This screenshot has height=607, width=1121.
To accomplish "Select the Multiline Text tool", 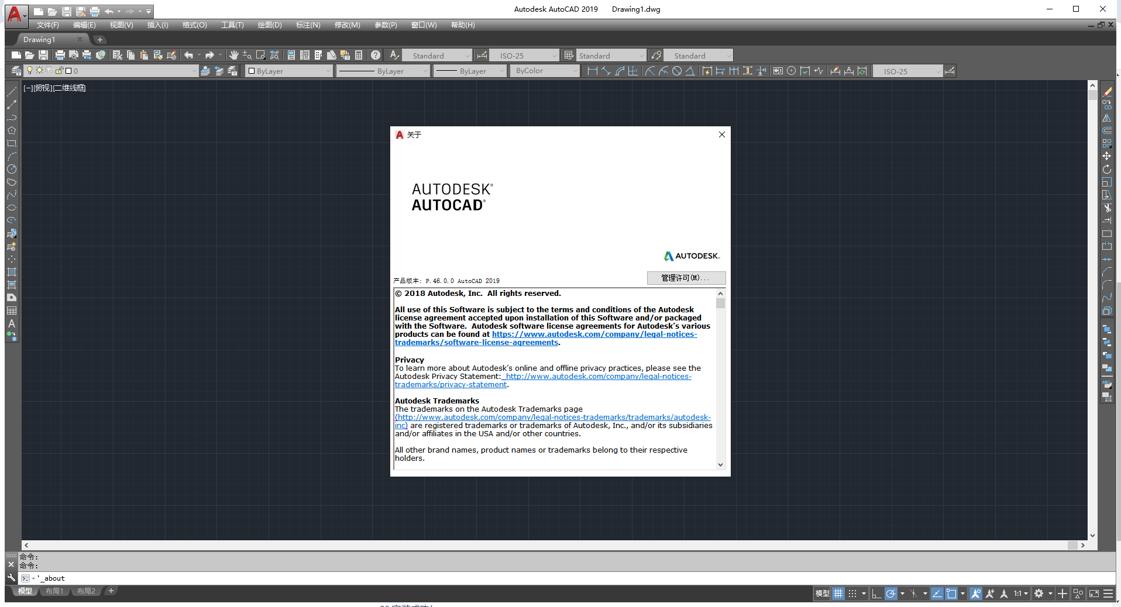I will click(x=11, y=323).
